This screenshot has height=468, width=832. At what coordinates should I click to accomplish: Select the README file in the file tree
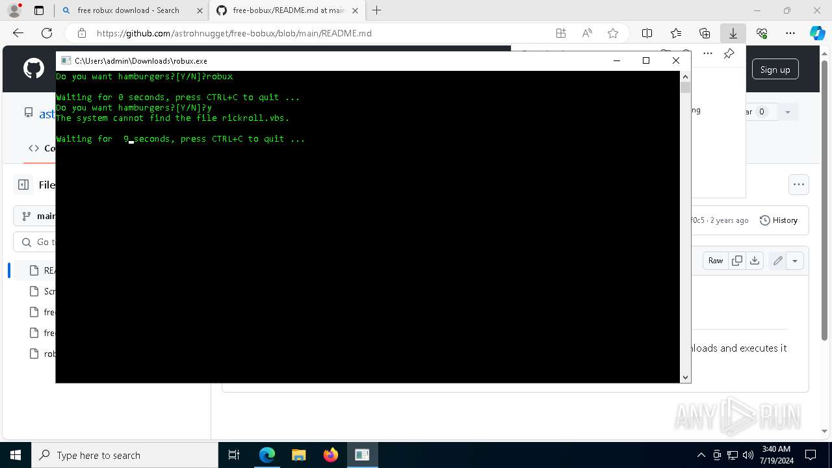click(34, 270)
